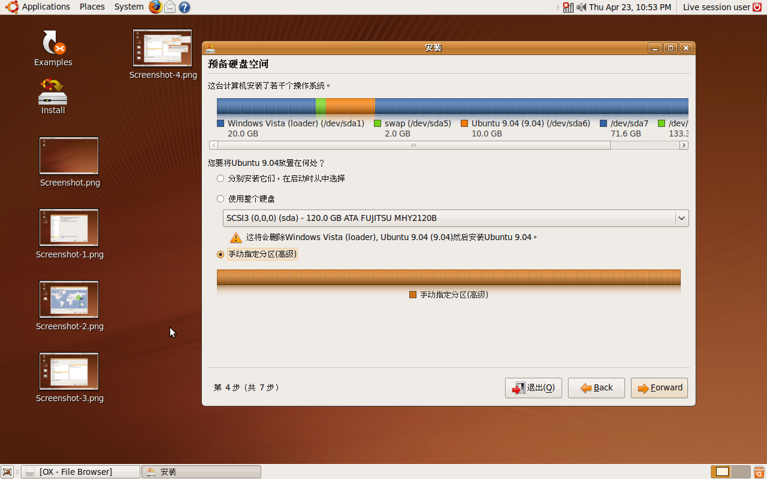767x479 pixels.
Task: Select the Screenshot-2.png desktop file
Action: click(x=70, y=306)
